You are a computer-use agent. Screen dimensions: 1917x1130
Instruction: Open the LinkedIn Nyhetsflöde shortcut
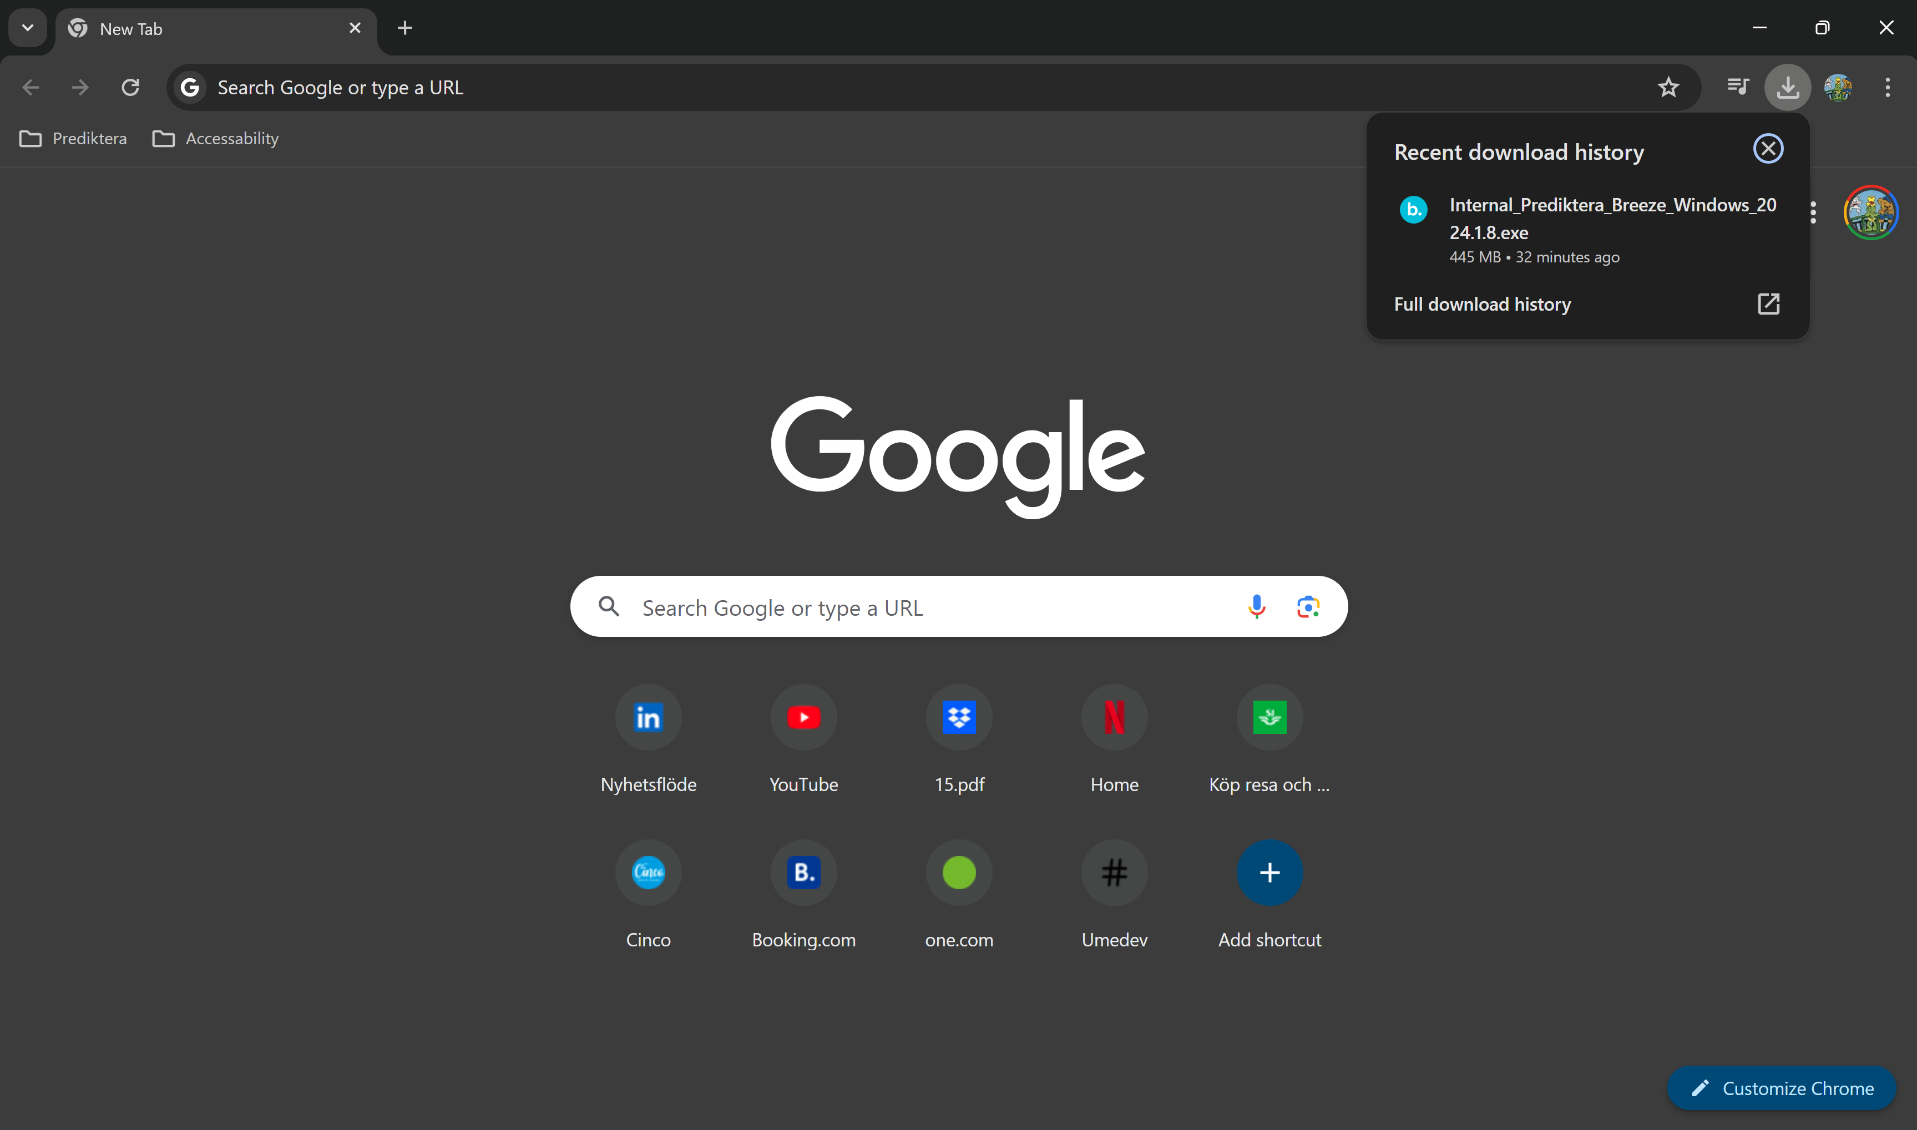tap(648, 717)
